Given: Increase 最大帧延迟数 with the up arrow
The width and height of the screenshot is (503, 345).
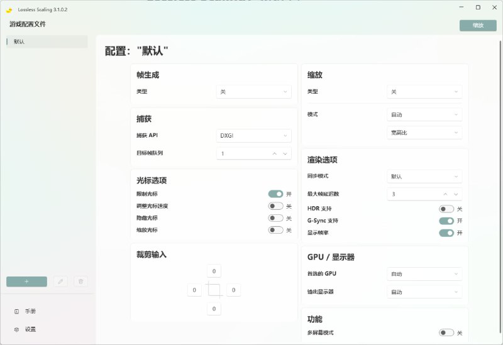Looking at the screenshot, I should pyautogui.click(x=445, y=194).
